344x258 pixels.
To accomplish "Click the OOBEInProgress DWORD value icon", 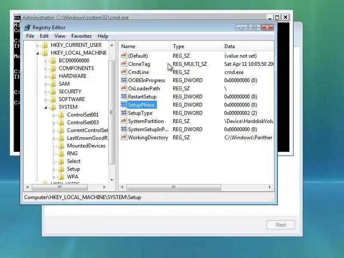I will pyautogui.click(x=124, y=80).
